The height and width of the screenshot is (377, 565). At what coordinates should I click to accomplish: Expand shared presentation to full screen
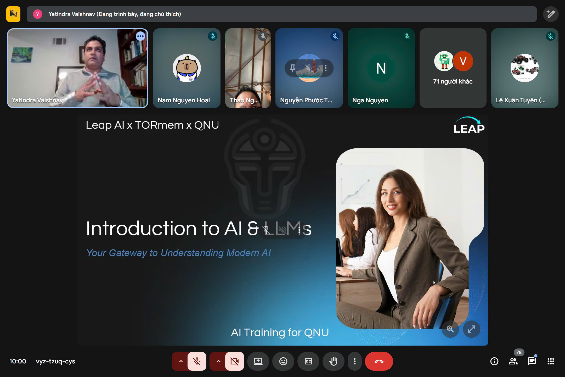click(471, 329)
